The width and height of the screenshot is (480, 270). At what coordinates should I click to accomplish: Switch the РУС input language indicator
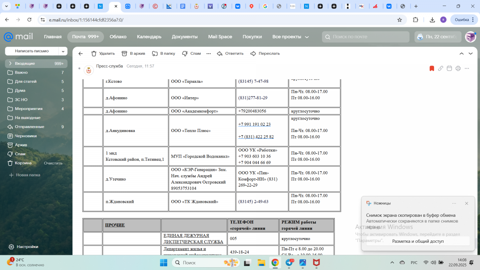pyautogui.click(x=414, y=262)
